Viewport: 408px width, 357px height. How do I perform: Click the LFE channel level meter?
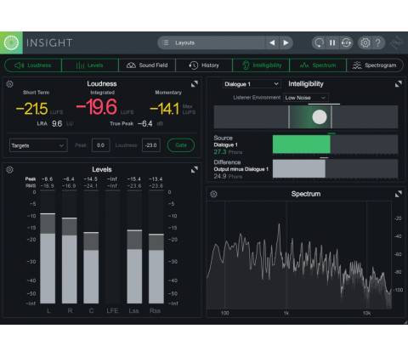(113, 246)
